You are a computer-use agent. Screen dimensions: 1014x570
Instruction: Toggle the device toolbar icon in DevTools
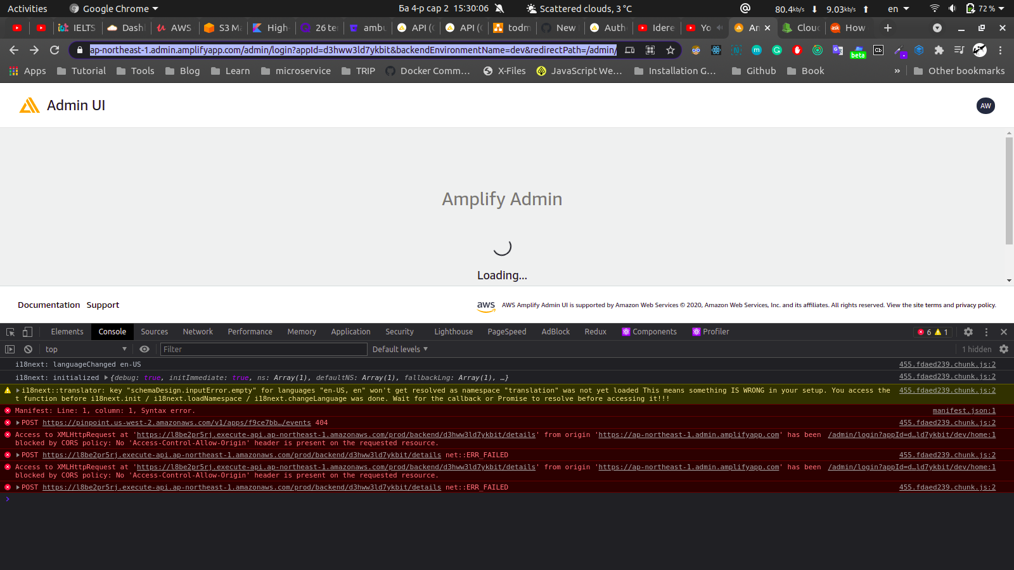pos(27,332)
